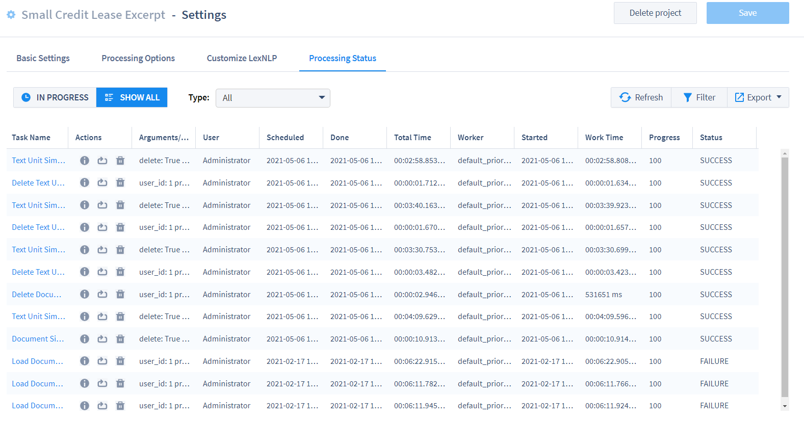
Task: Open info for task with total time 00:04:09.629
Action: [85, 317]
